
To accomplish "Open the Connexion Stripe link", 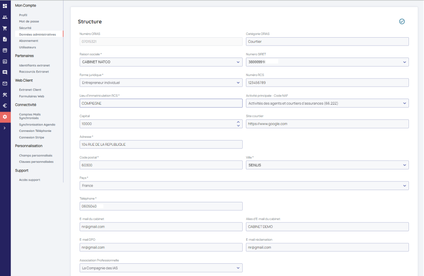I will [x=31, y=137].
